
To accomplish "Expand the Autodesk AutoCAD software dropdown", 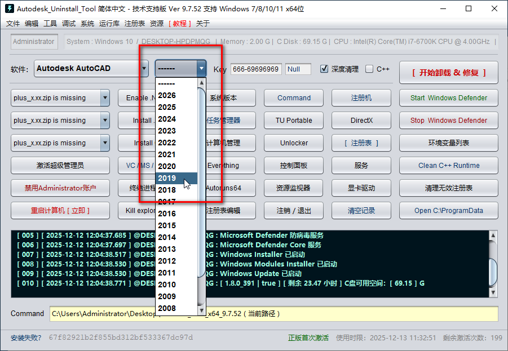I will coord(144,68).
